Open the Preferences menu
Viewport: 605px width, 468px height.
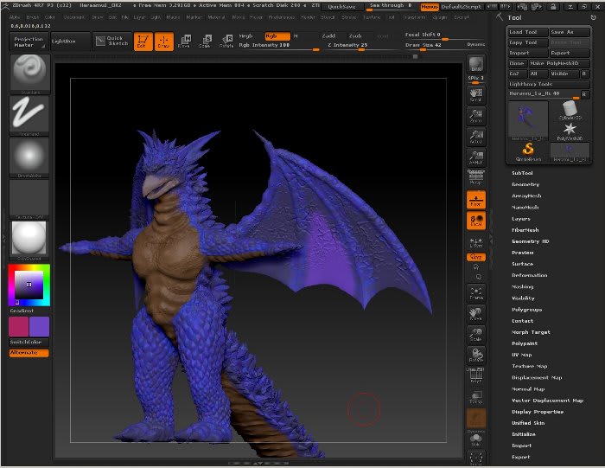coord(281,17)
